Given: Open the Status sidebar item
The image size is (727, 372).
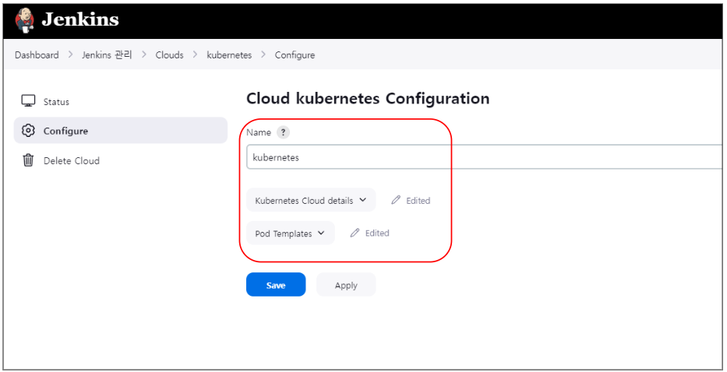Looking at the screenshot, I should click(x=121, y=101).
